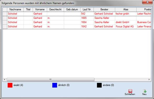Sort by the Vorname column header
The image size is (154, 99).
(40, 9)
